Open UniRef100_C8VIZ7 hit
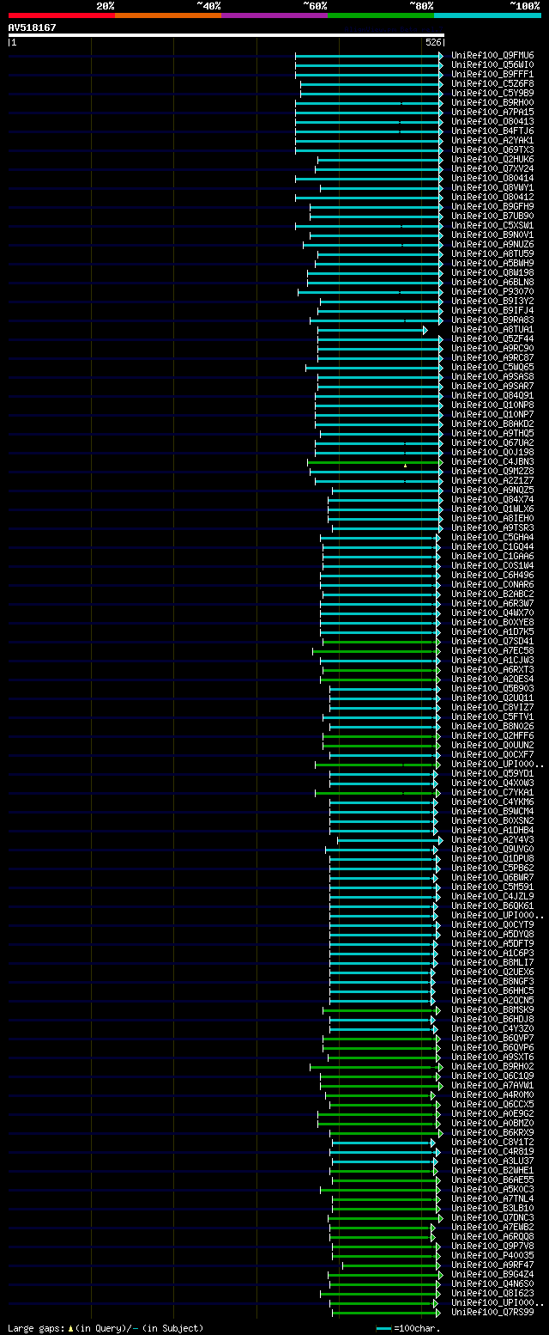This screenshot has width=549, height=1335. (492, 708)
